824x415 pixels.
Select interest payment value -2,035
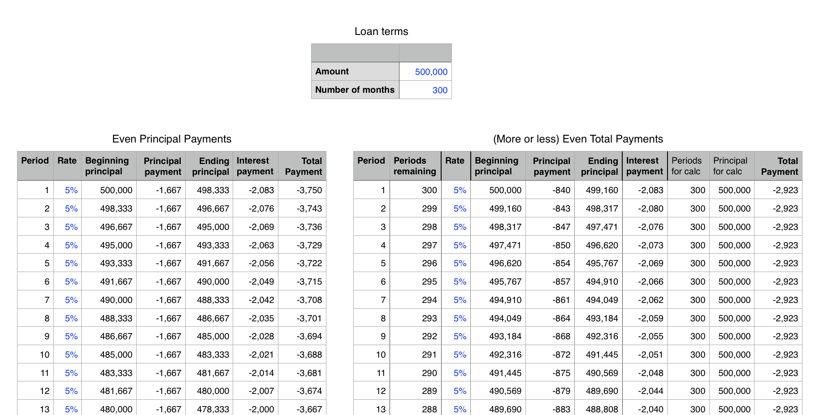point(256,318)
